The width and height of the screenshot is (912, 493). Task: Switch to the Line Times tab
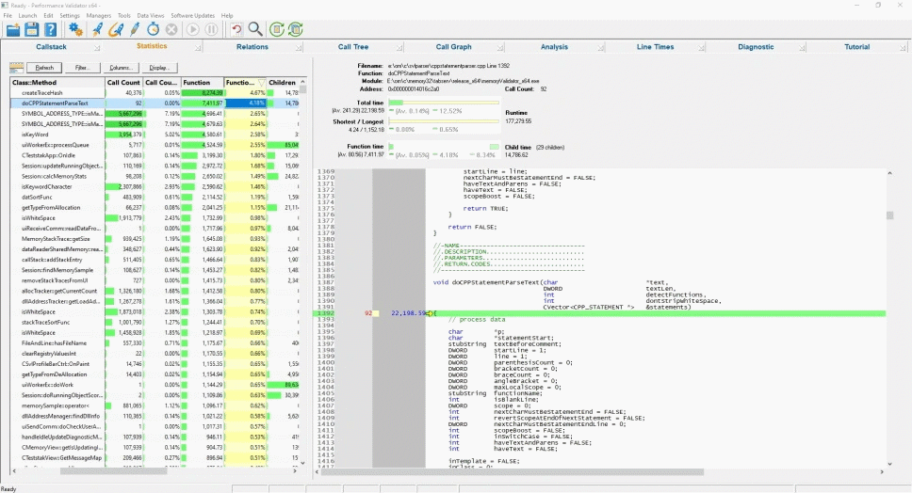tap(655, 46)
